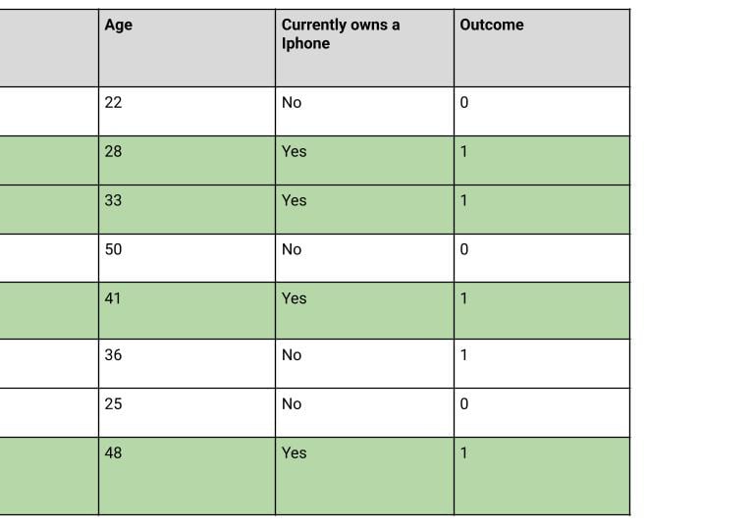This screenshot has width=754, height=530.
Task: Select the cell with age 36
Action: [113, 355]
